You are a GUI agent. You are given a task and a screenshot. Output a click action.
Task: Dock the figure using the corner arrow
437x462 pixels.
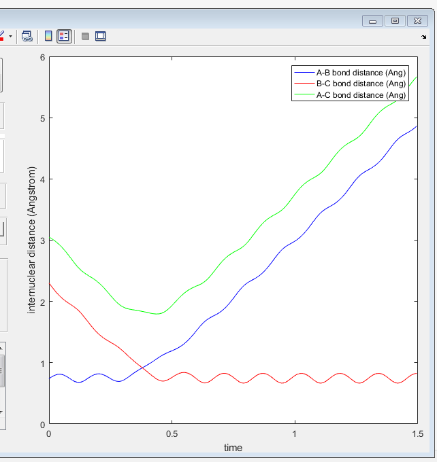click(x=423, y=37)
